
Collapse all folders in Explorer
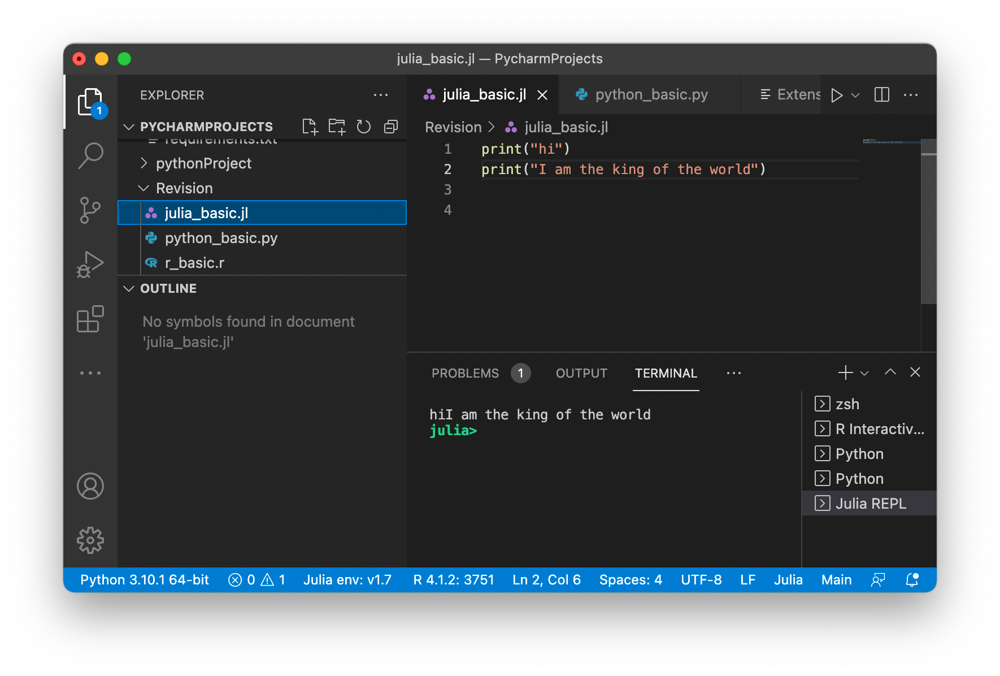coord(391,127)
